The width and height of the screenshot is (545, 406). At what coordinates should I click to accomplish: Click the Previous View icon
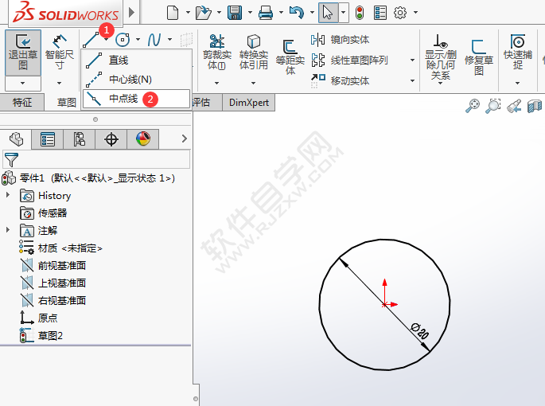(514, 106)
